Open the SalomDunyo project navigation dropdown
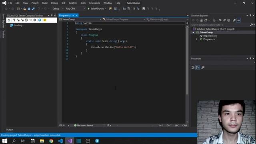 (x=80, y=20)
